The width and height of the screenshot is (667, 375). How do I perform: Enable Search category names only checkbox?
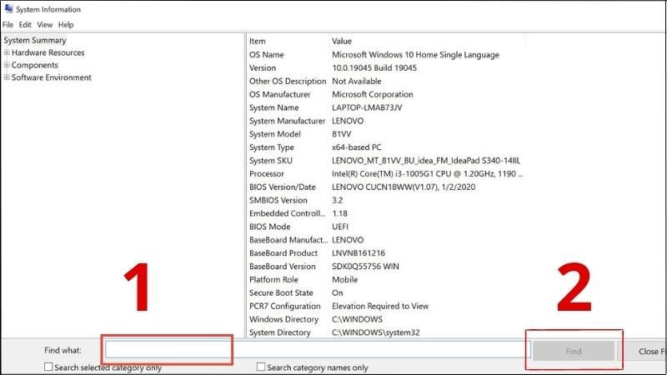coord(261,367)
